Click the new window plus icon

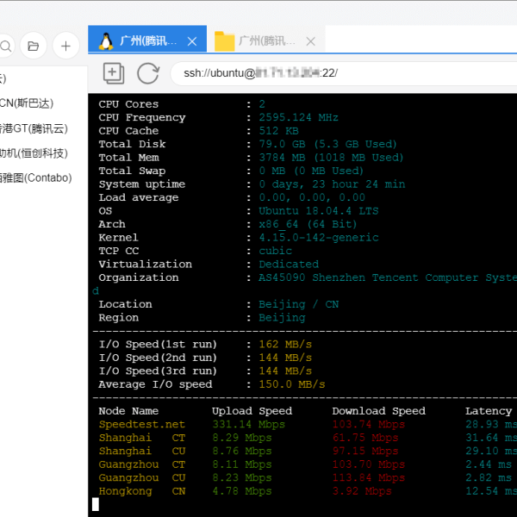(x=114, y=73)
